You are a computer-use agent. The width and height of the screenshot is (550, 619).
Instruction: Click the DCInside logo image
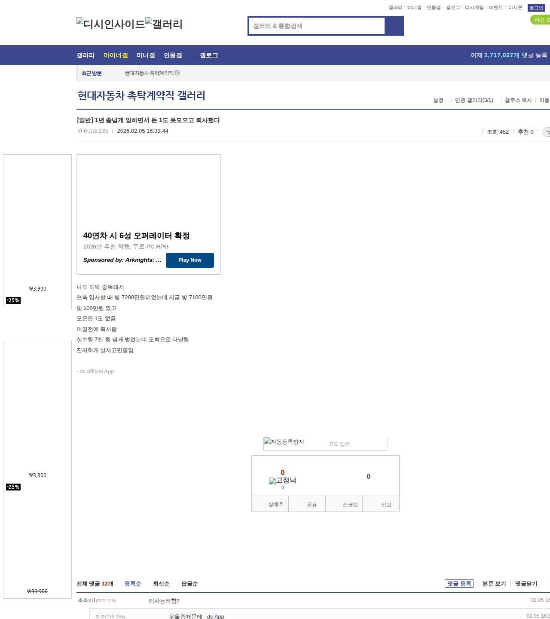click(110, 24)
